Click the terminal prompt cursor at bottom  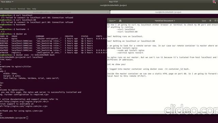(27, 118)
